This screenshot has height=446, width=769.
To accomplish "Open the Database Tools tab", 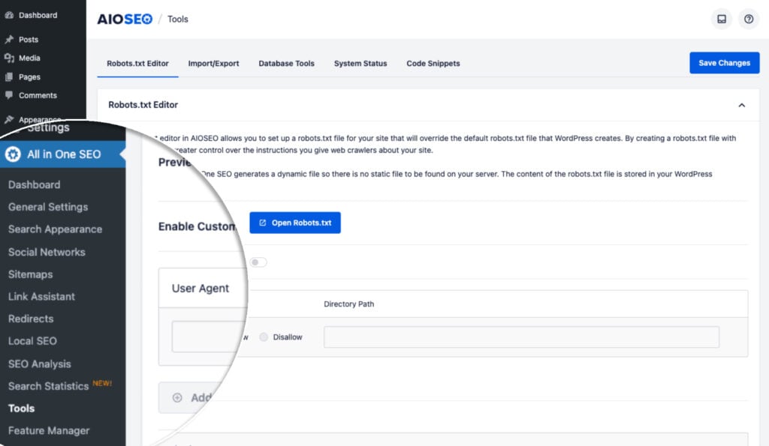I will coord(286,64).
